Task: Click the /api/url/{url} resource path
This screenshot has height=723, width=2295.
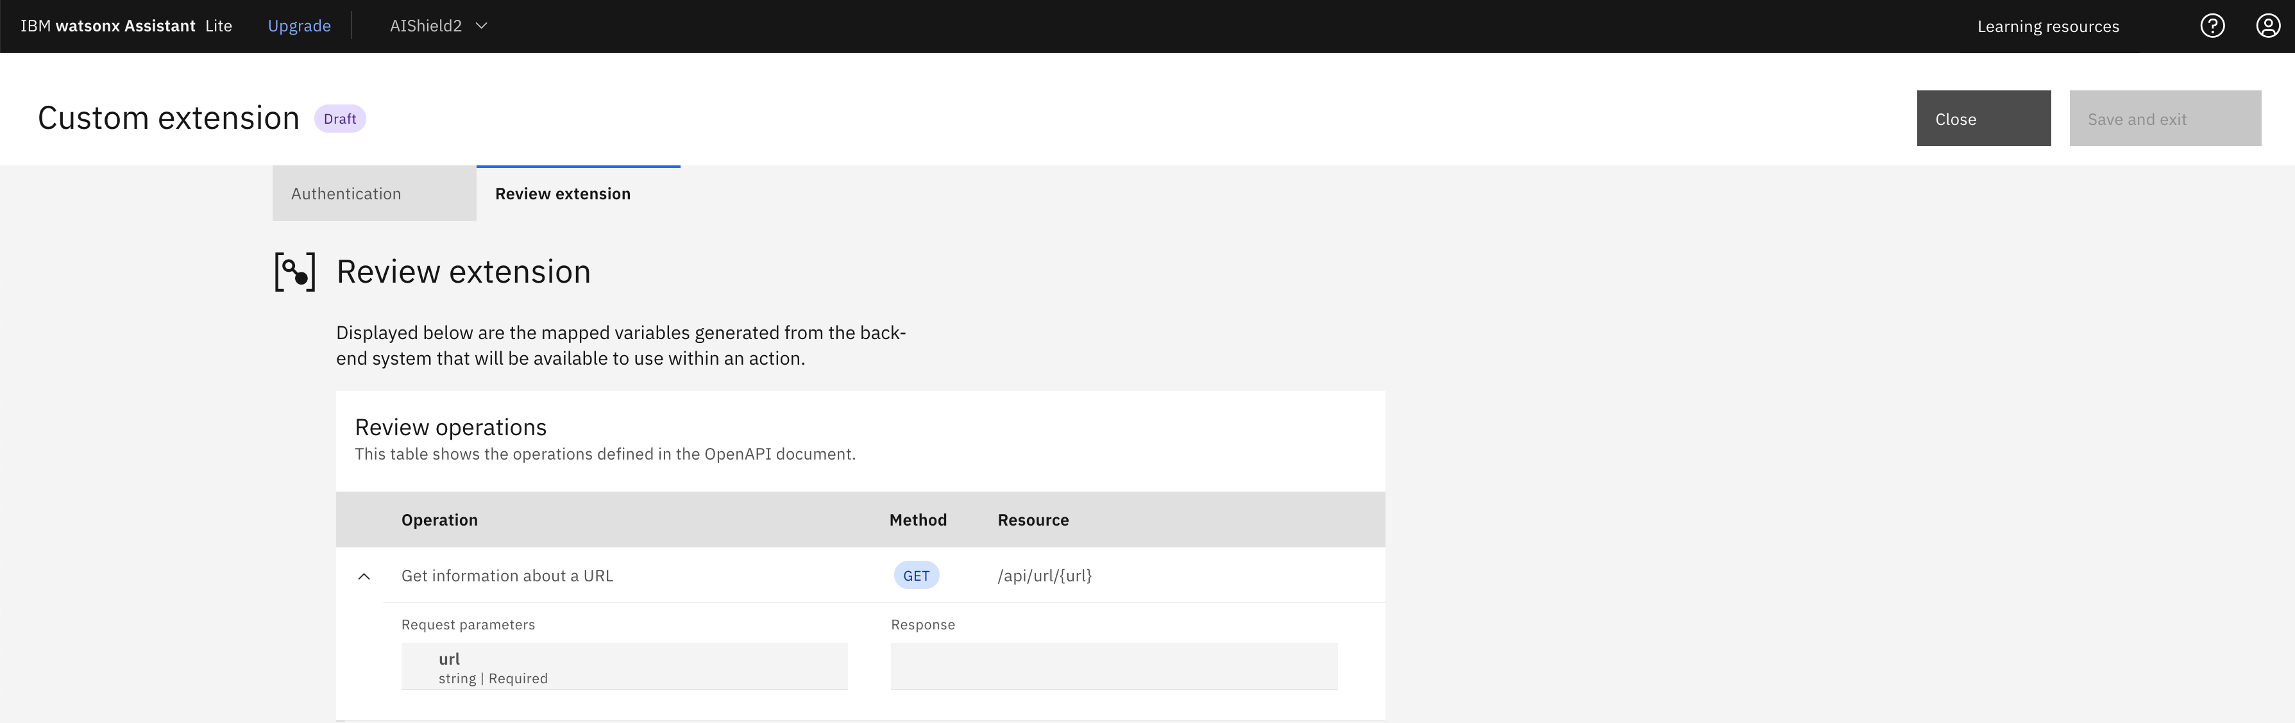Action: pos(1044,575)
